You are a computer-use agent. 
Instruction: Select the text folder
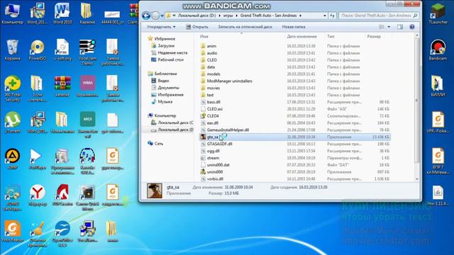[210, 95]
